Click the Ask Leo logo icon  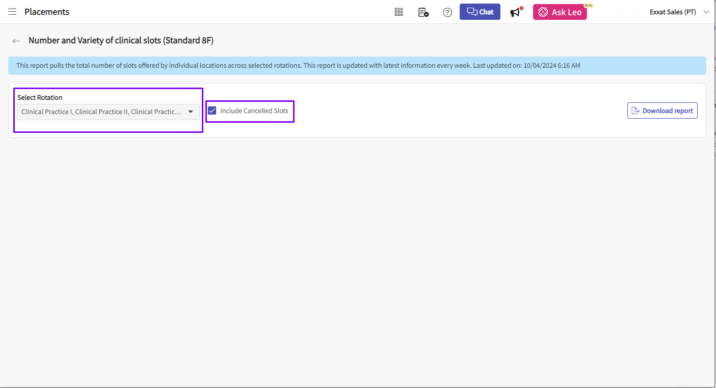click(543, 12)
